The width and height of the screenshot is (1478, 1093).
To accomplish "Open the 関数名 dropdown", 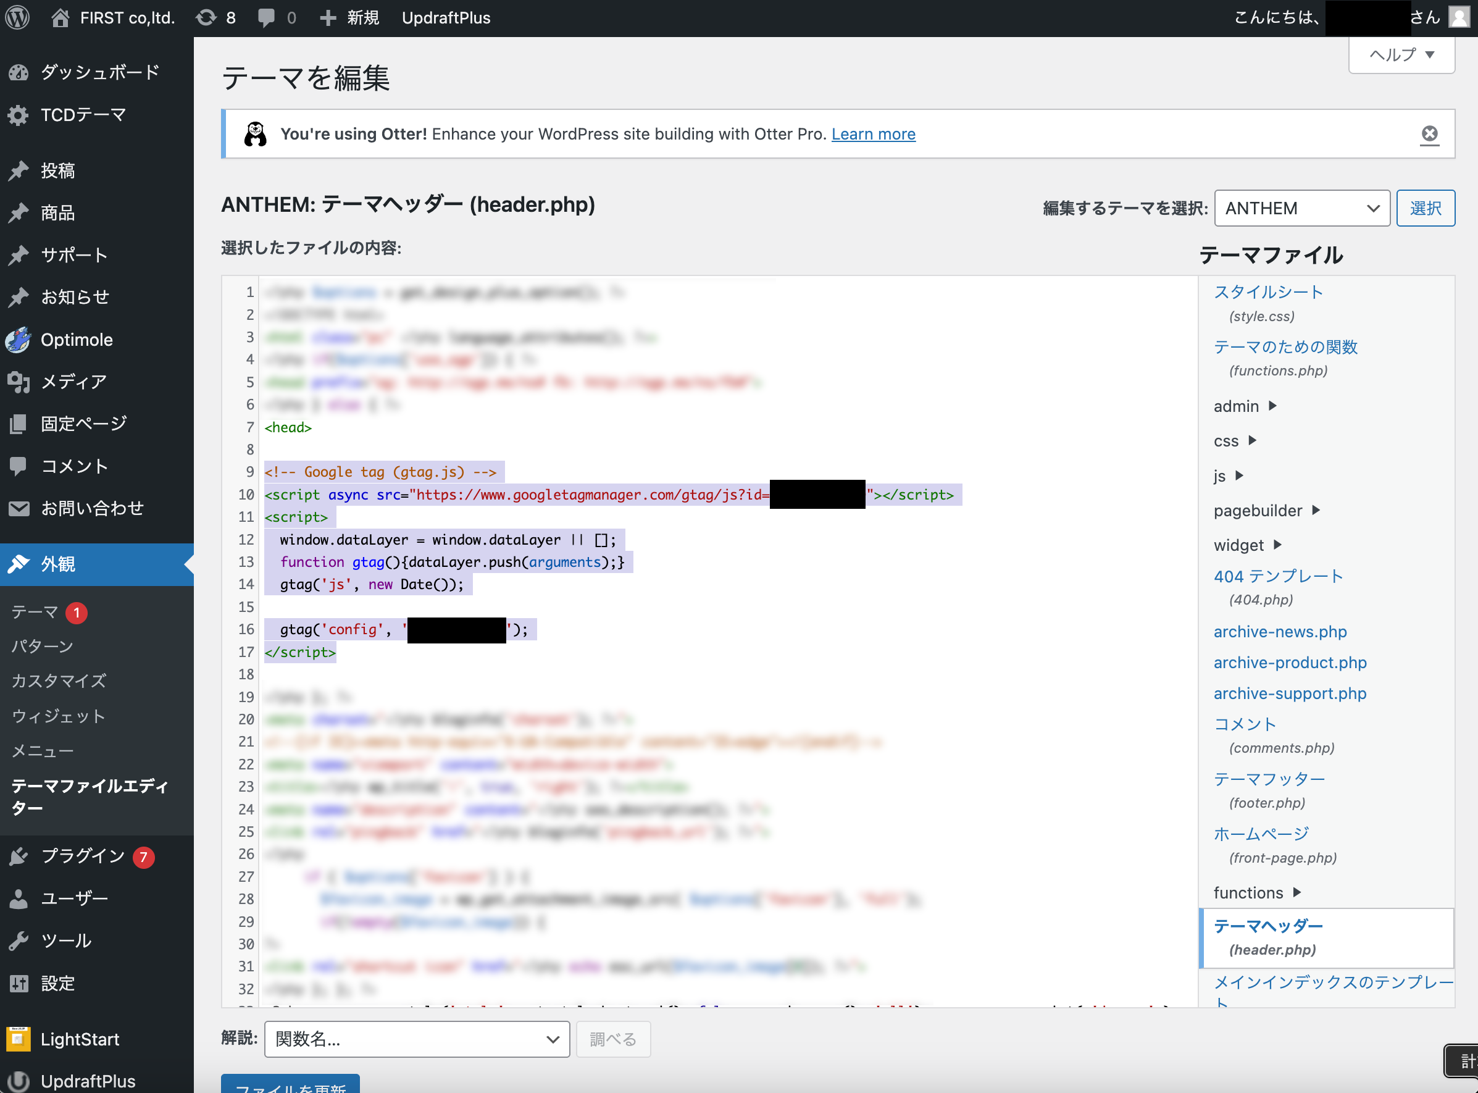I will coord(417,1039).
